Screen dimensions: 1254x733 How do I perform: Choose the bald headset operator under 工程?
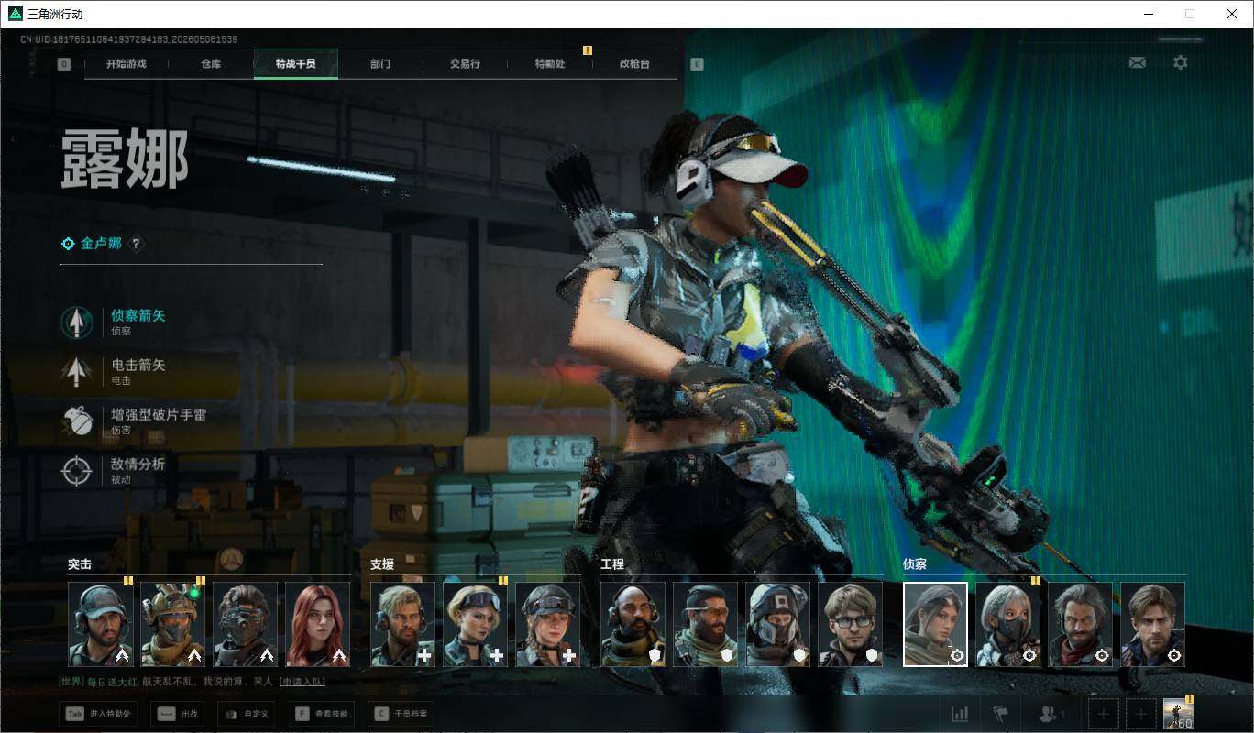pyautogui.click(x=633, y=625)
